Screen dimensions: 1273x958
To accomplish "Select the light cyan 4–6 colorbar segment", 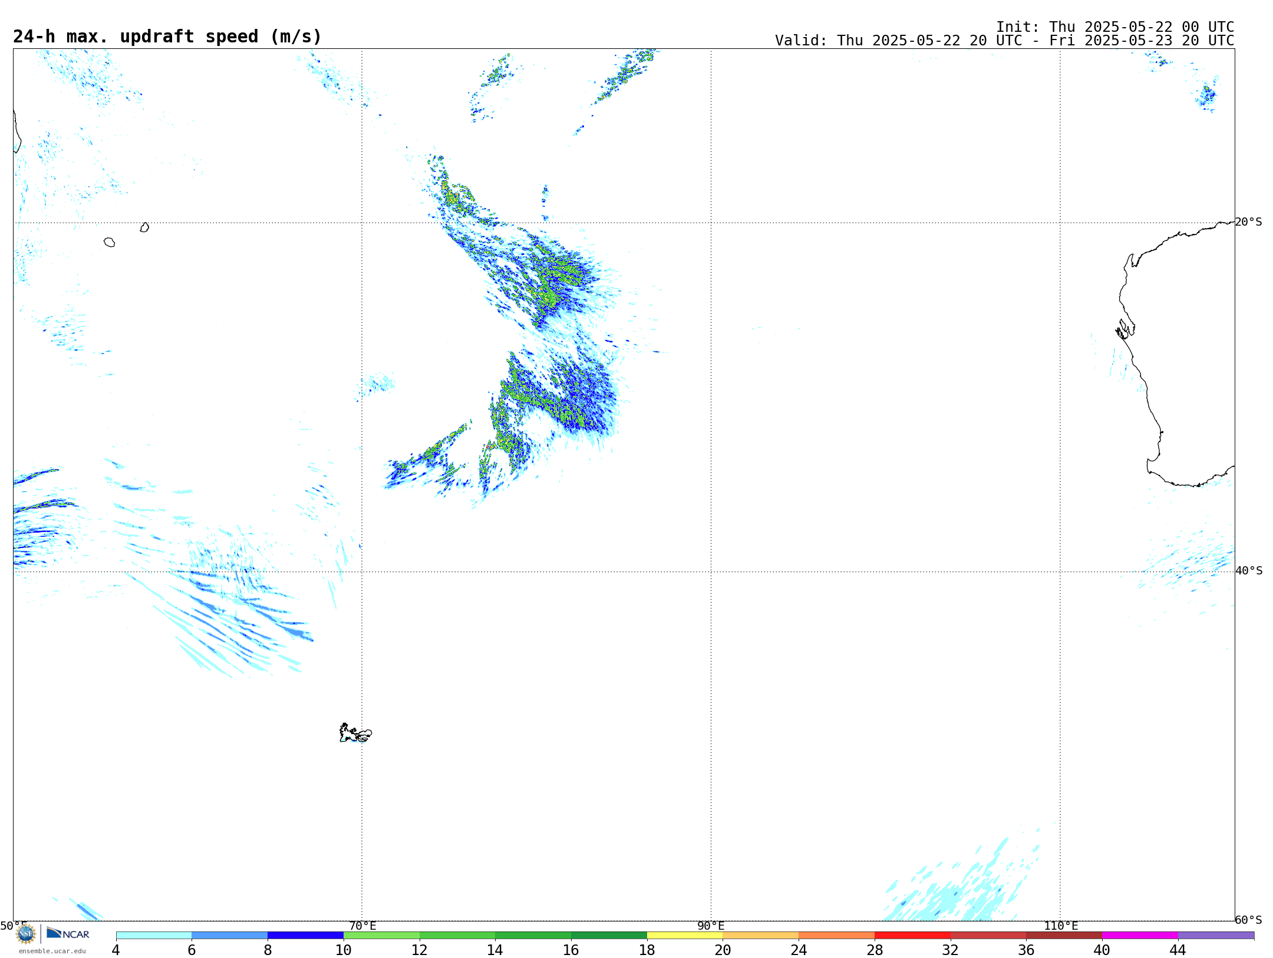I will point(154,936).
